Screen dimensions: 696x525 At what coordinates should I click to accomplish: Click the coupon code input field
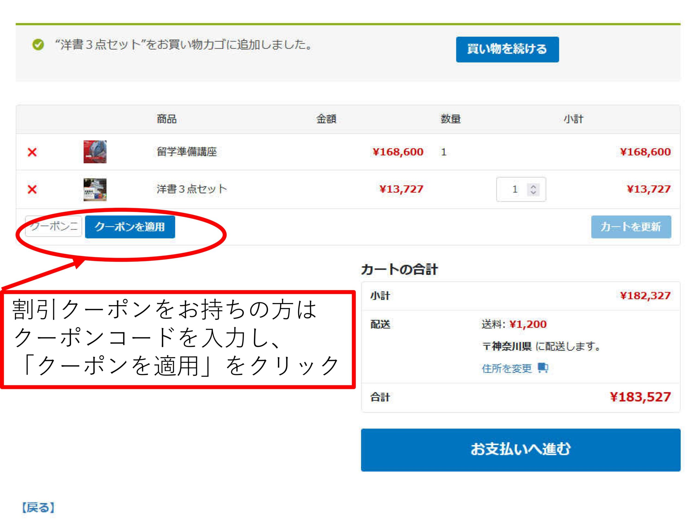click(54, 226)
